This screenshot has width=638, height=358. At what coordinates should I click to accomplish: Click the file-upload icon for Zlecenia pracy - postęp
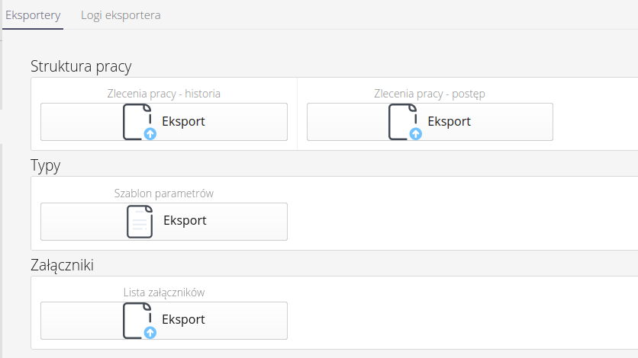(403, 120)
